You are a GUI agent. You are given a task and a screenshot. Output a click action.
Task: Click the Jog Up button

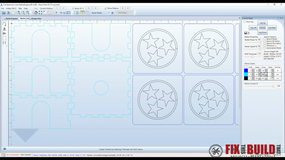262,23
